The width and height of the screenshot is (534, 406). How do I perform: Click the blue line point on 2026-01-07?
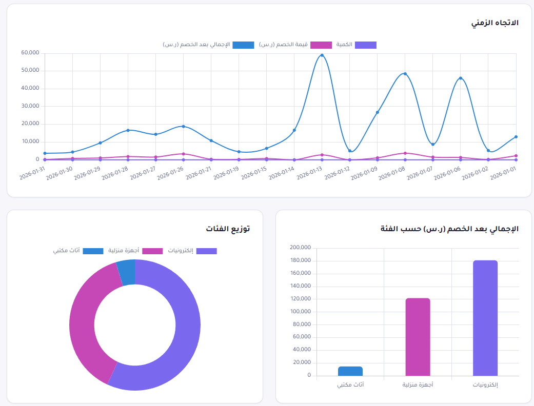pyautogui.click(x=433, y=145)
